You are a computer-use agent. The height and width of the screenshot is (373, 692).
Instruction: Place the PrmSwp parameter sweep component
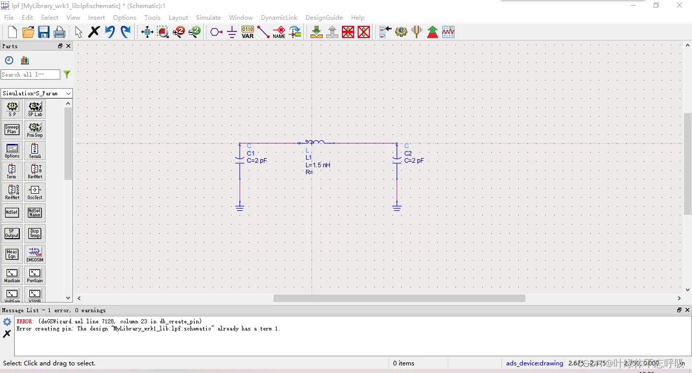click(35, 130)
